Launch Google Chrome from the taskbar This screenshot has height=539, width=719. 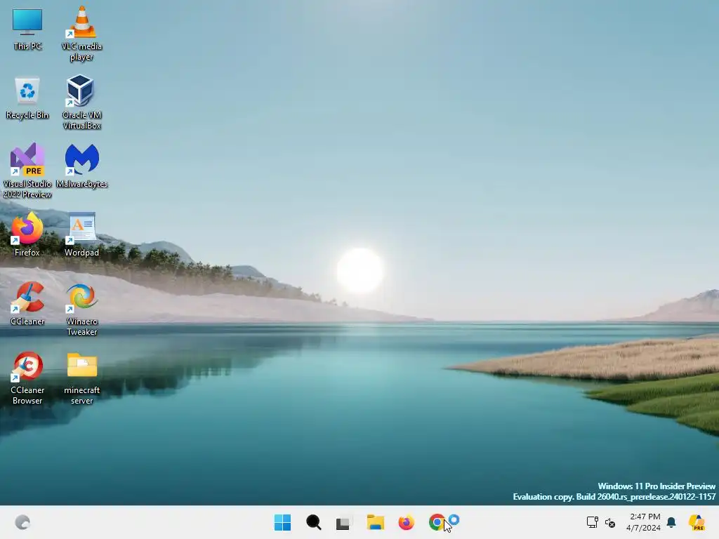click(437, 522)
